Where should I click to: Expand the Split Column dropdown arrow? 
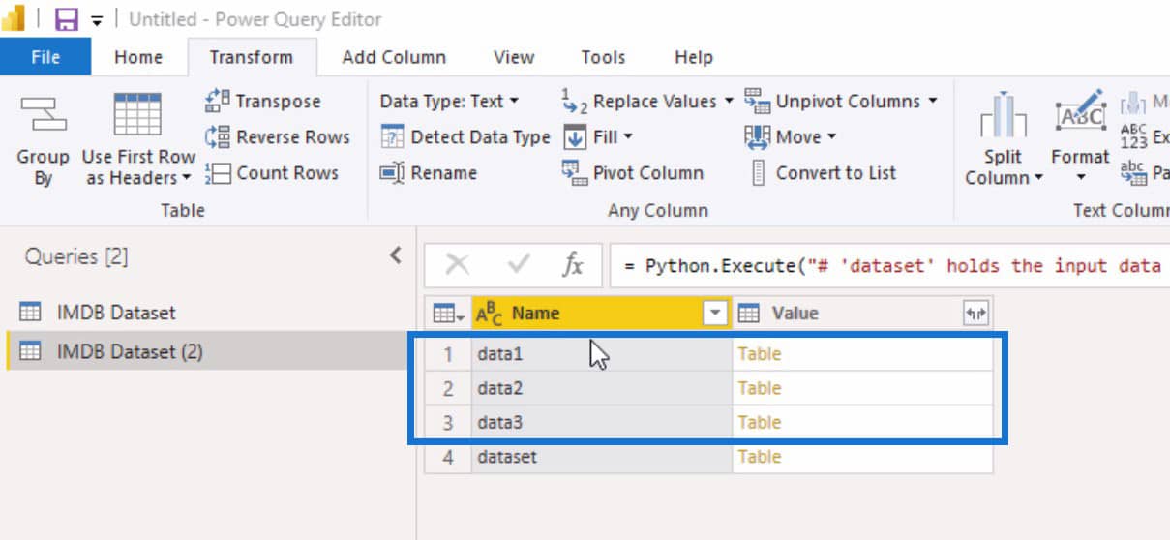(1038, 178)
